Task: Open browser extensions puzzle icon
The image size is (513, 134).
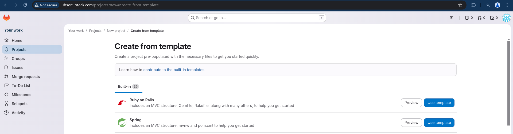Action: 474,5
